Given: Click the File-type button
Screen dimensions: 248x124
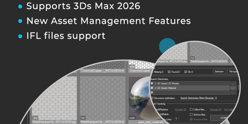Looking at the screenshot, I should coord(233,72).
